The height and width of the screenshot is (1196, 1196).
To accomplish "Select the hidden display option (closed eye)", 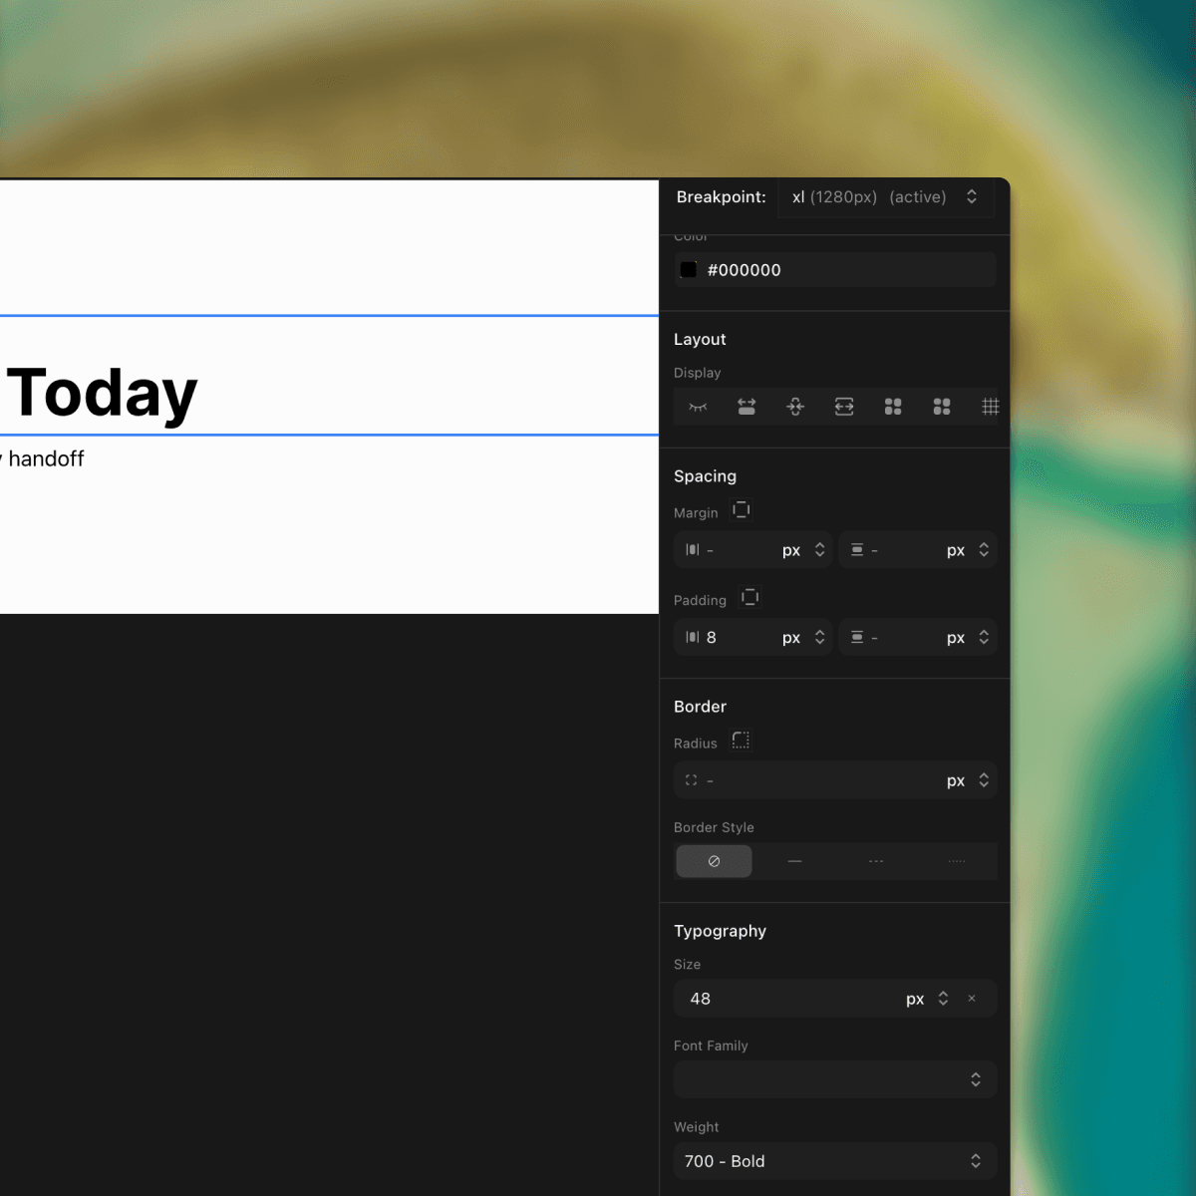I will tap(698, 407).
